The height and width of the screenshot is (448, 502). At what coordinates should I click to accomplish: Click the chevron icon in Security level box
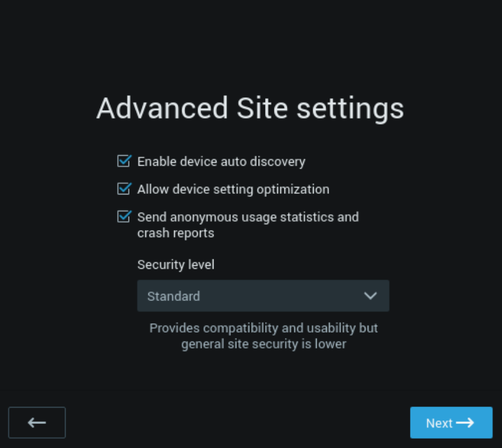tap(371, 296)
